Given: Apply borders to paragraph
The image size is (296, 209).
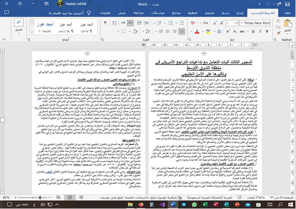Looking at the screenshot, I should pyautogui.click(x=124, y=31).
